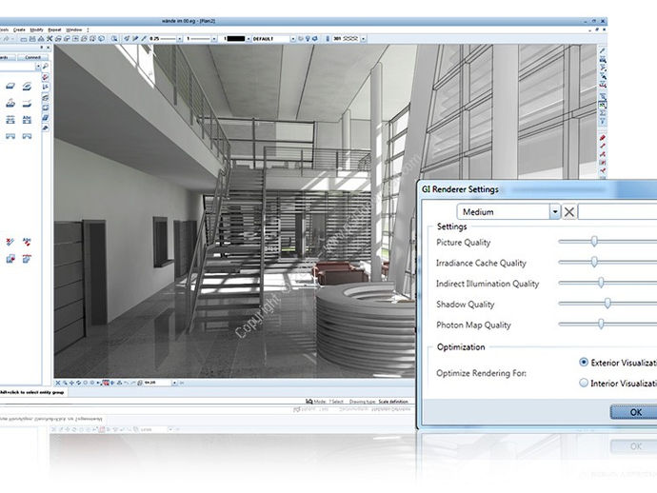
Task: Click the red 'Abc' modify text icon in the lower left palette
Action: pyautogui.click(x=27, y=242)
